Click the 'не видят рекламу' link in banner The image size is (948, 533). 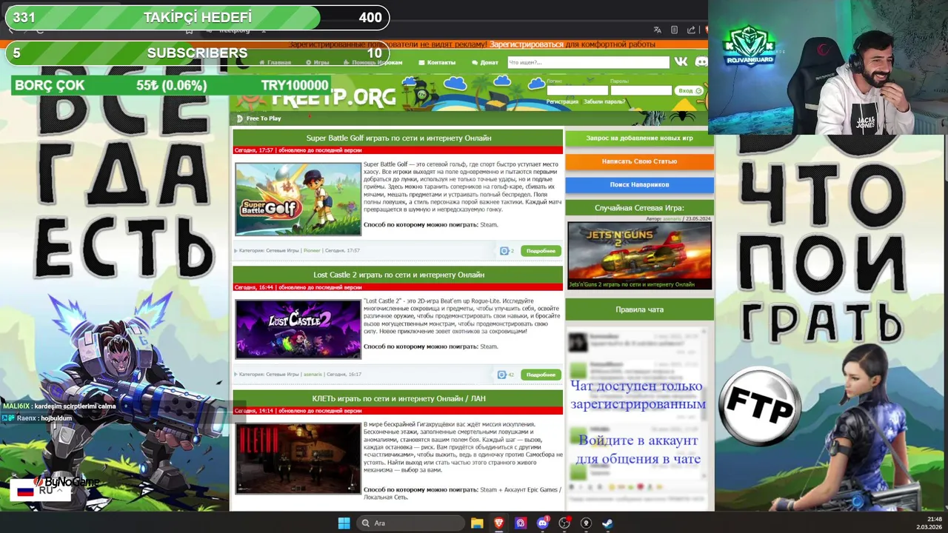(453, 44)
